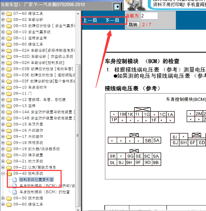206x211 pixels.
Task: Select 09—14A 安全防护装置与锁定装置 item
Action: pos(44,112)
